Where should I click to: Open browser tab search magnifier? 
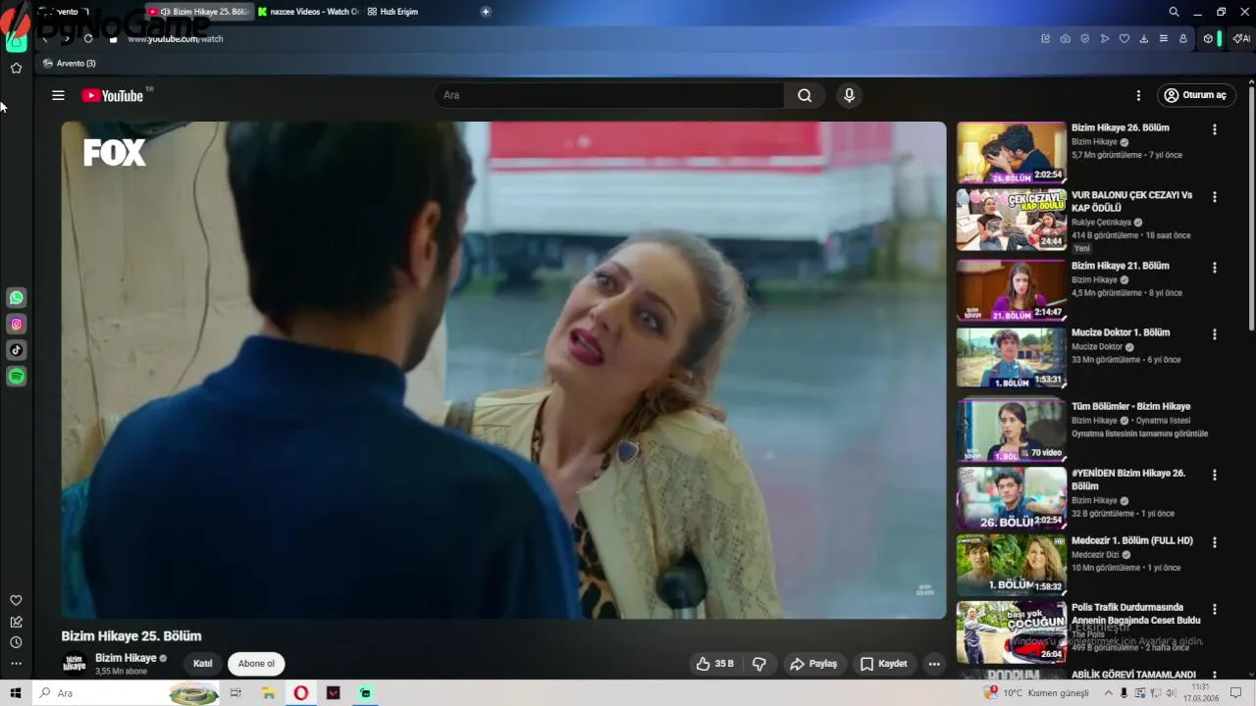tap(1174, 12)
